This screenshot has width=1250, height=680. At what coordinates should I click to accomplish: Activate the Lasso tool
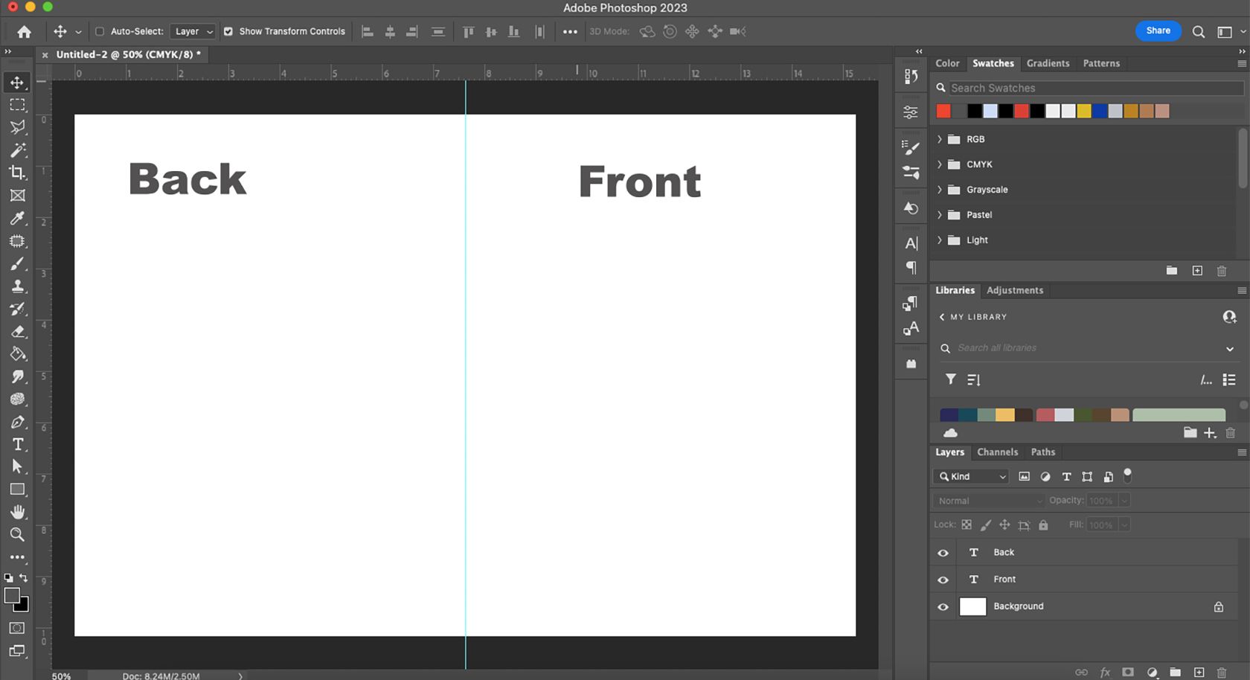18,127
